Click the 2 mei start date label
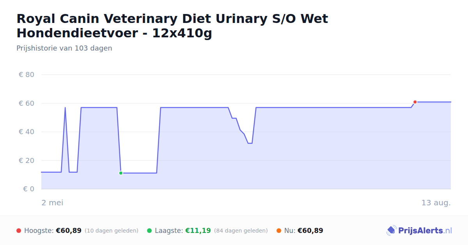The image size is (468, 245). click(52, 203)
